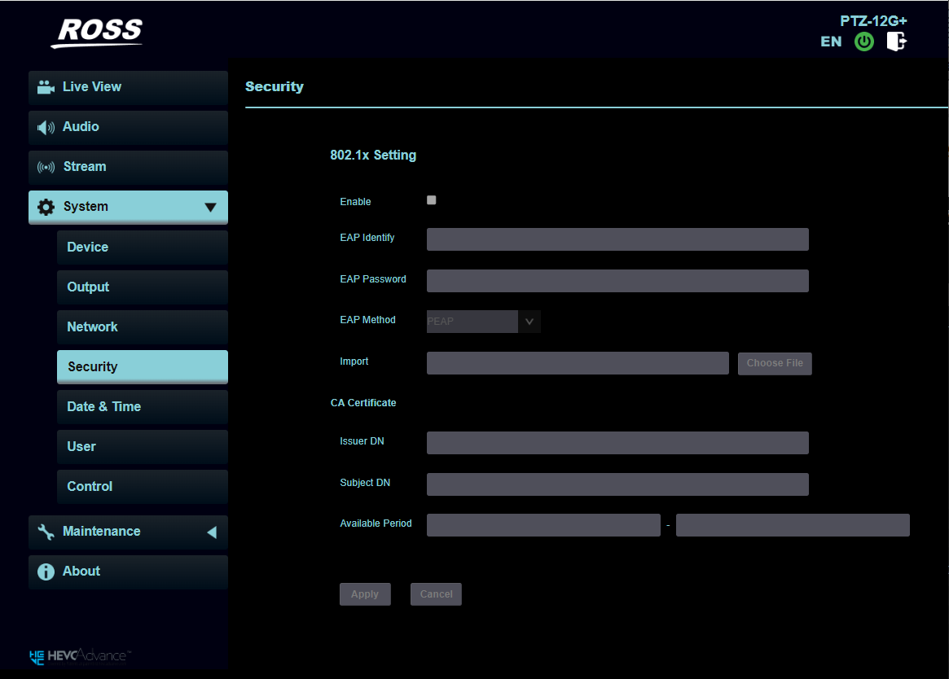Click the Choose File button
949x679 pixels.
pyautogui.click(x=774, y=363)
